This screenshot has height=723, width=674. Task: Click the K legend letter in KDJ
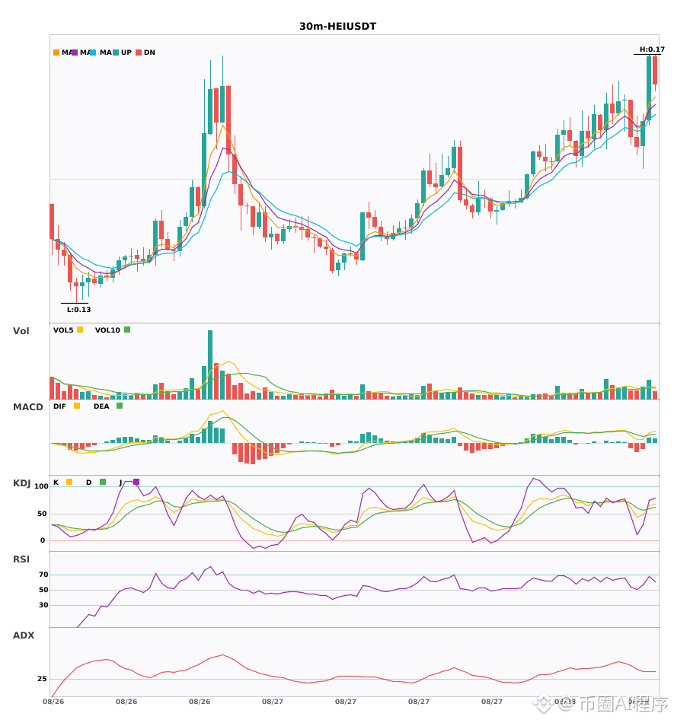click(56, 483)
